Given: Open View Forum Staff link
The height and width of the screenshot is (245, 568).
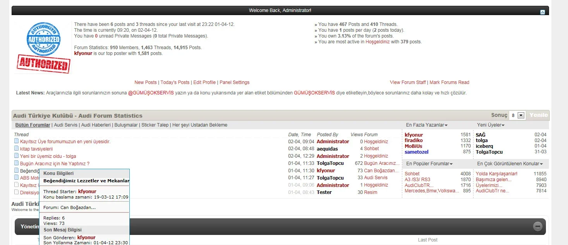Looking at the screenshot, I should [x=408, y=82].
